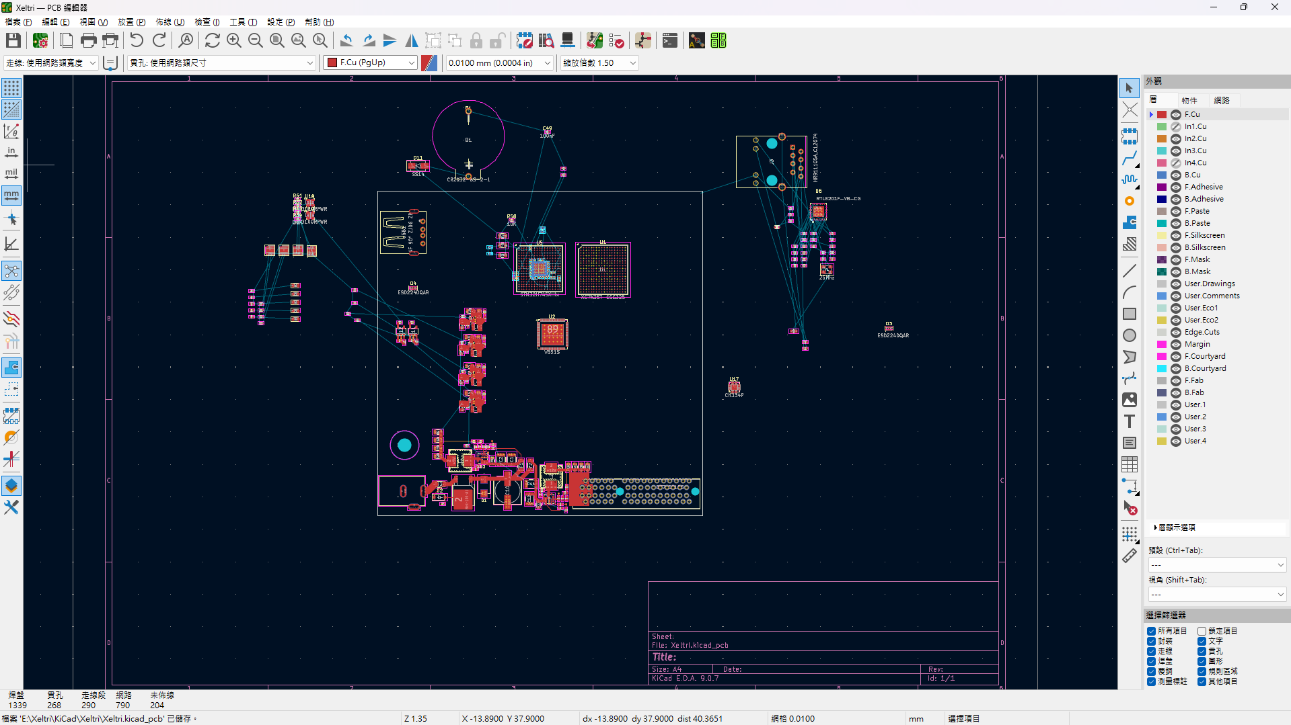Open the via size dropdown
The image size is (1291, 725).
coord(221,62)
